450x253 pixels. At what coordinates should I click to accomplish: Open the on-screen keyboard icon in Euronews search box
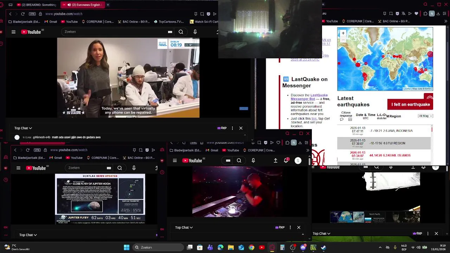[170, 32]
